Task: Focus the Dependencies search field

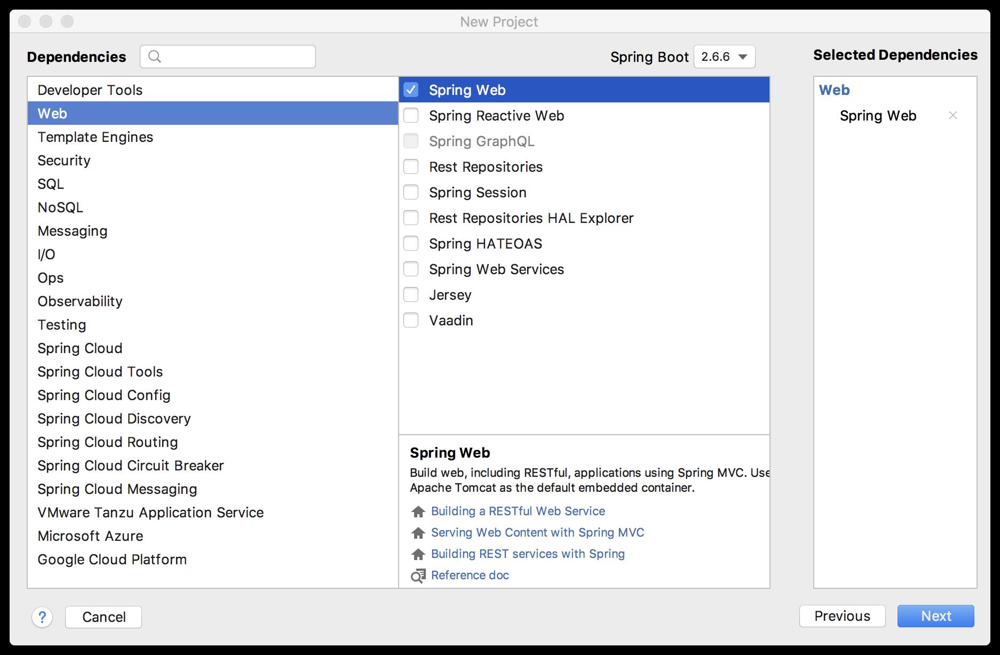Action: click(x=228, y=57)
